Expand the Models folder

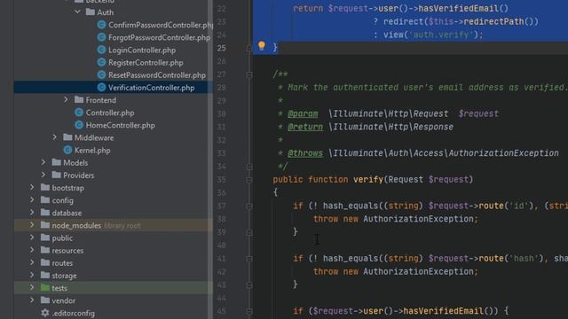tap(43, 162)
